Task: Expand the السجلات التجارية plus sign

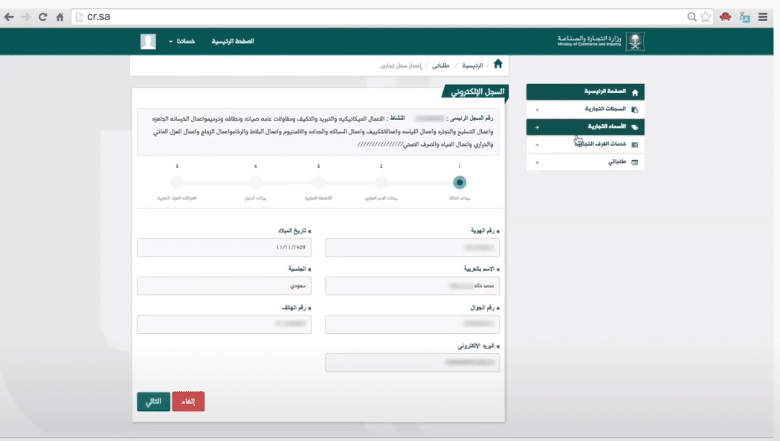Action: tap(538, 109)
